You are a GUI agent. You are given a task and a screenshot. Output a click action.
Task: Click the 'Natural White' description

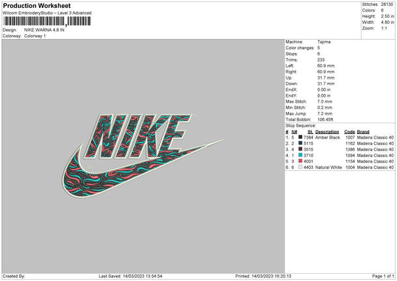click(x=328, y=168)
